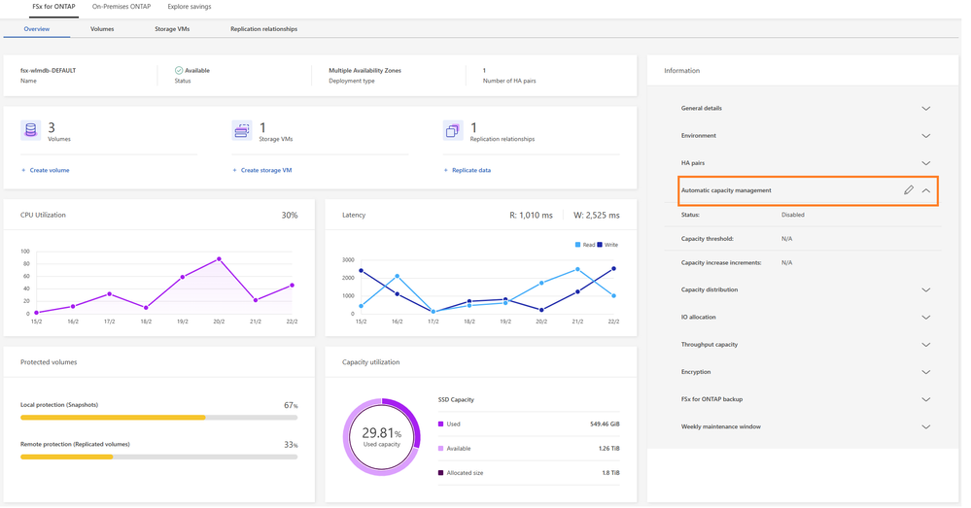Click the Used capacity donut chart
This screenshot has width=971, height=508.
pyautogui.click(x=382, y=436)
